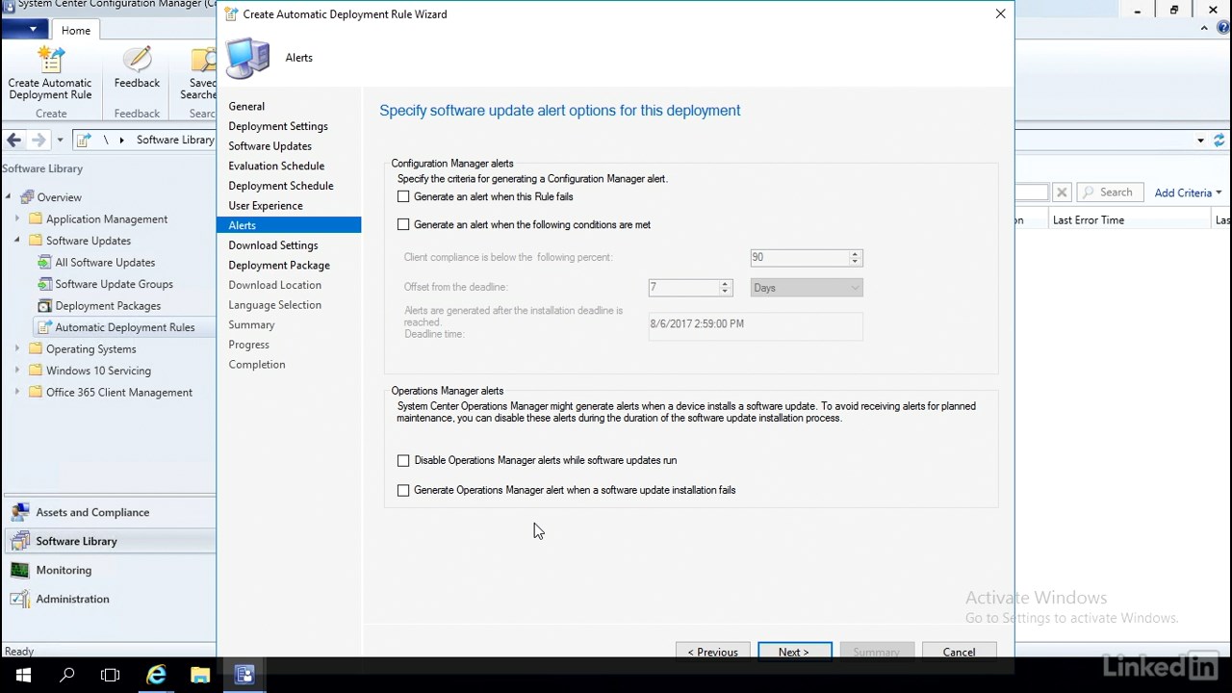1232x693 pixels.
Task: Collapse the Software Updates tree node
Action: 16,241
